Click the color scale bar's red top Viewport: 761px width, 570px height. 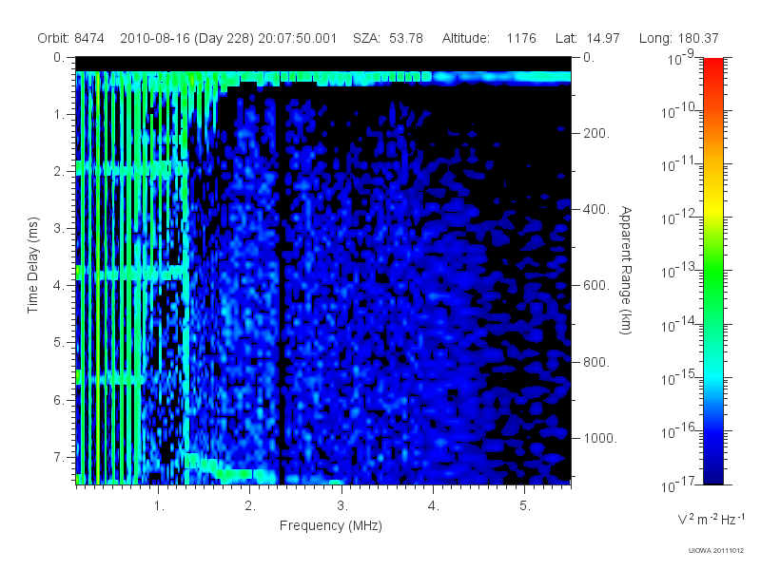point(712,66)
